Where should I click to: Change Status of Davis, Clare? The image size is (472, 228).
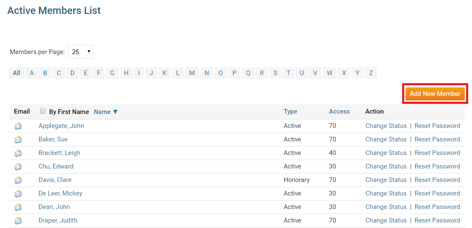tap(386, 180)
